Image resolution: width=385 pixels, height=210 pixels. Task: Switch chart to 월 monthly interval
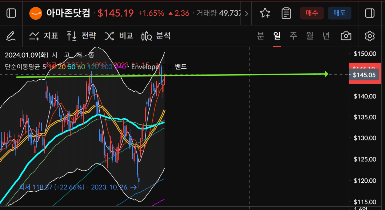tap(310, 36)
